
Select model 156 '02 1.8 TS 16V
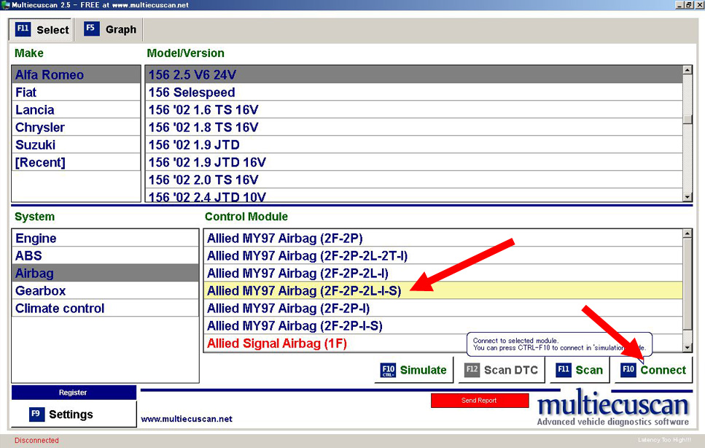click(413, 127)
